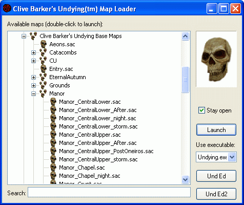Minimize the Map Loader window

[212, 9]
